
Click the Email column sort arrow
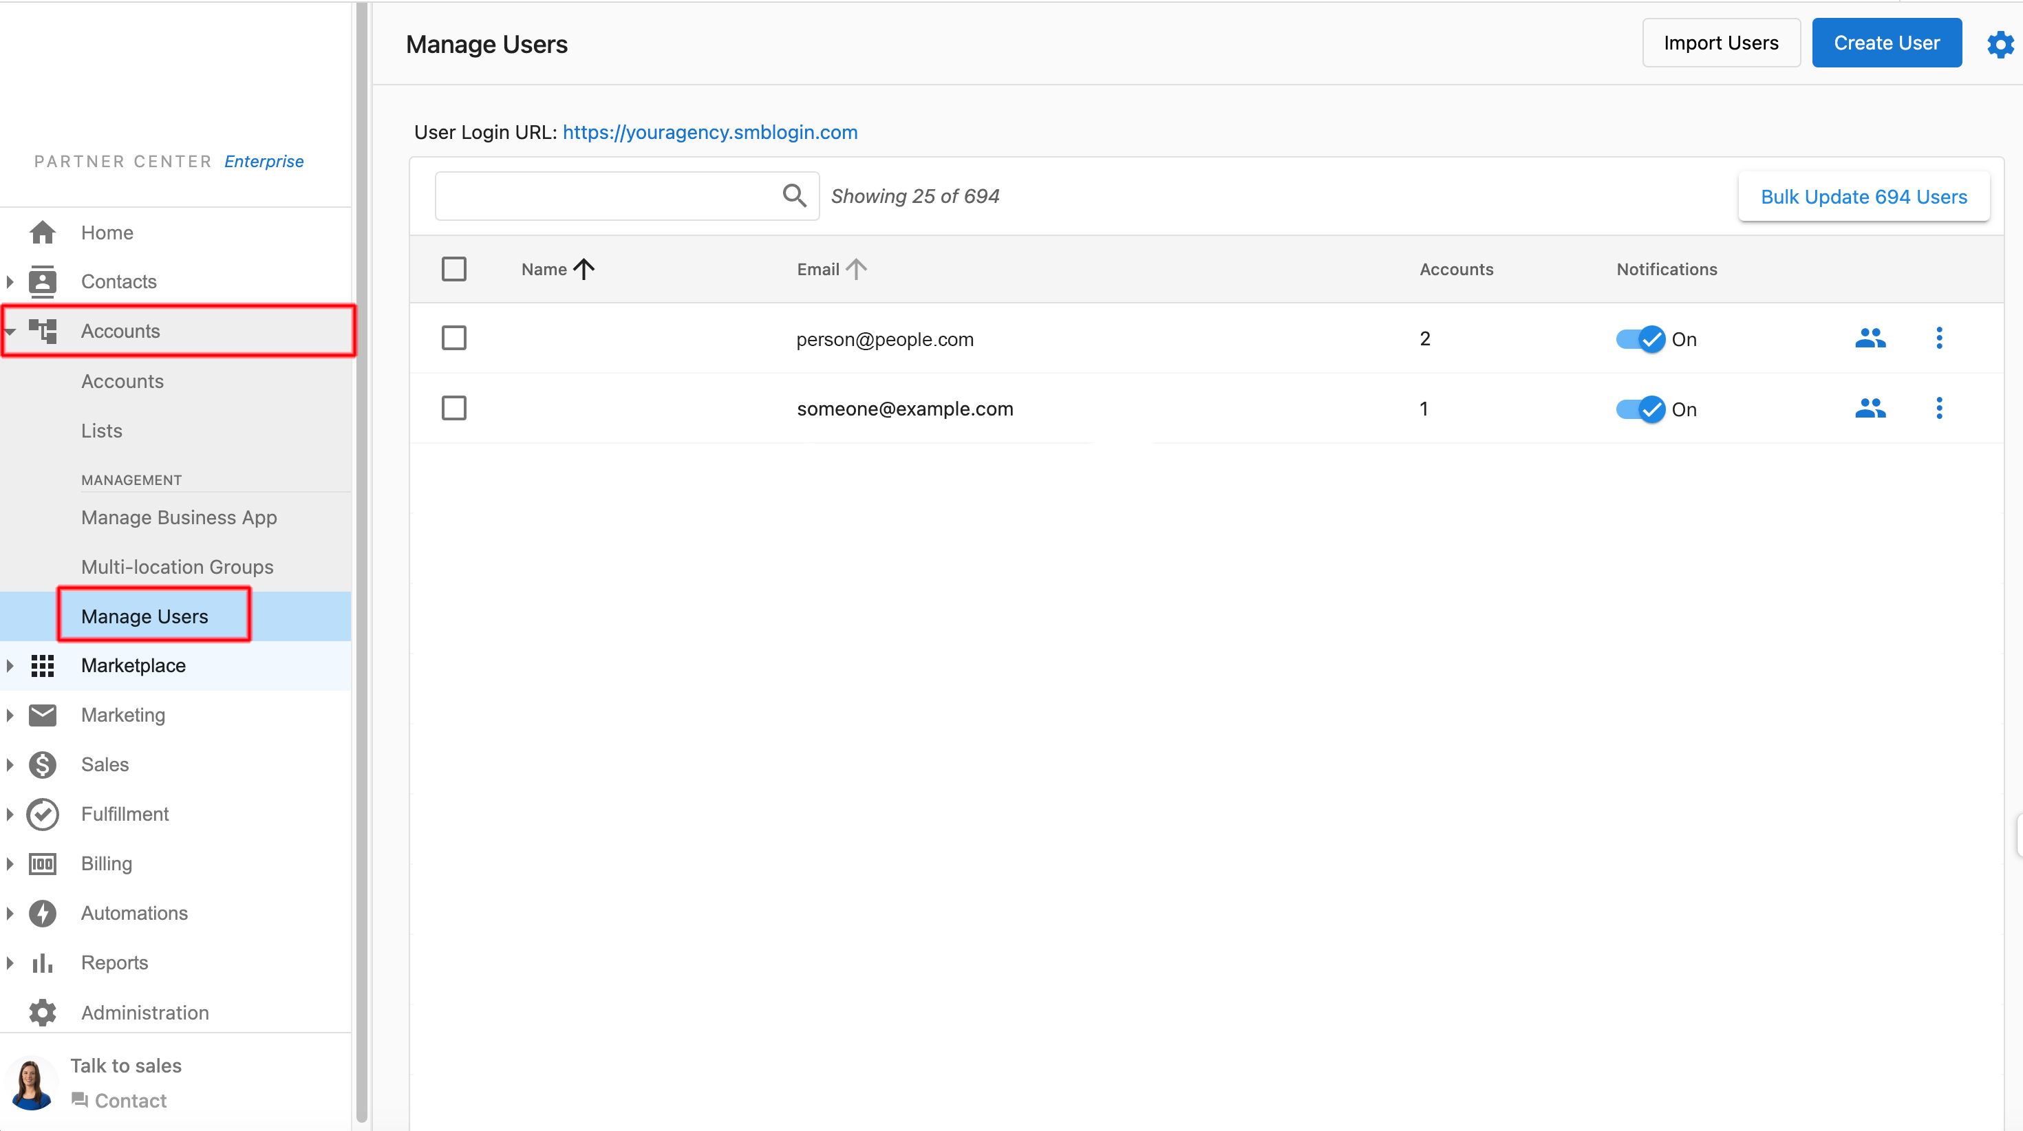(x=856, y=270)
